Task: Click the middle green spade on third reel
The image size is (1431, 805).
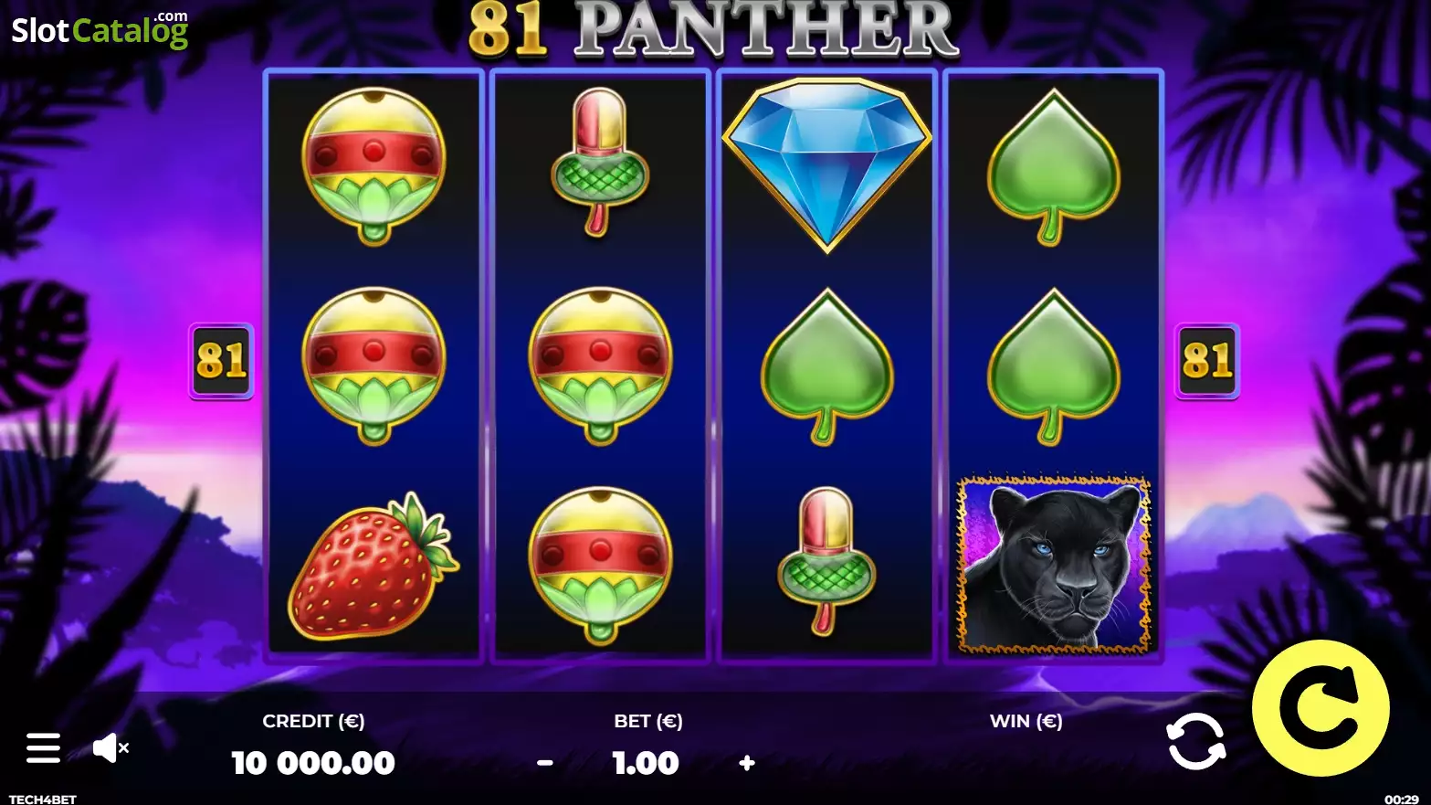Action: pos(827,367)
